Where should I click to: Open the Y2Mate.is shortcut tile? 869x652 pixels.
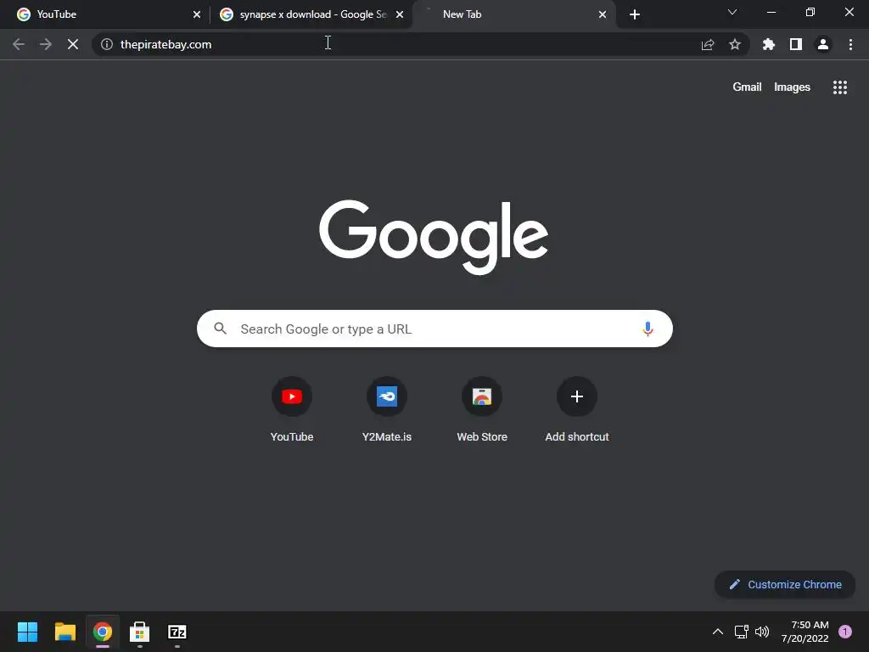coord(387,410)
